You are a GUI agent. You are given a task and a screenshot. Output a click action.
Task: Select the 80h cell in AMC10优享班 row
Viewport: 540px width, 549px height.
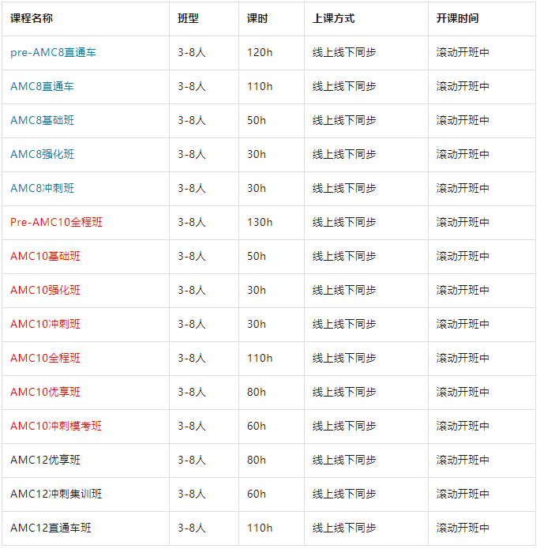coord(272,392)
